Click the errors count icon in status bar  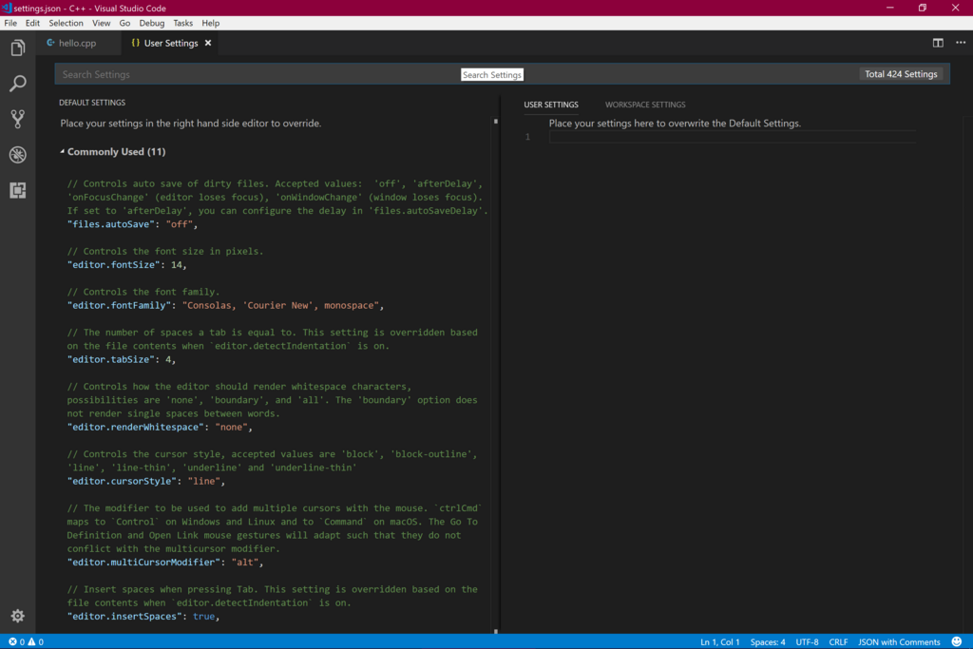[x=12, y=641]
